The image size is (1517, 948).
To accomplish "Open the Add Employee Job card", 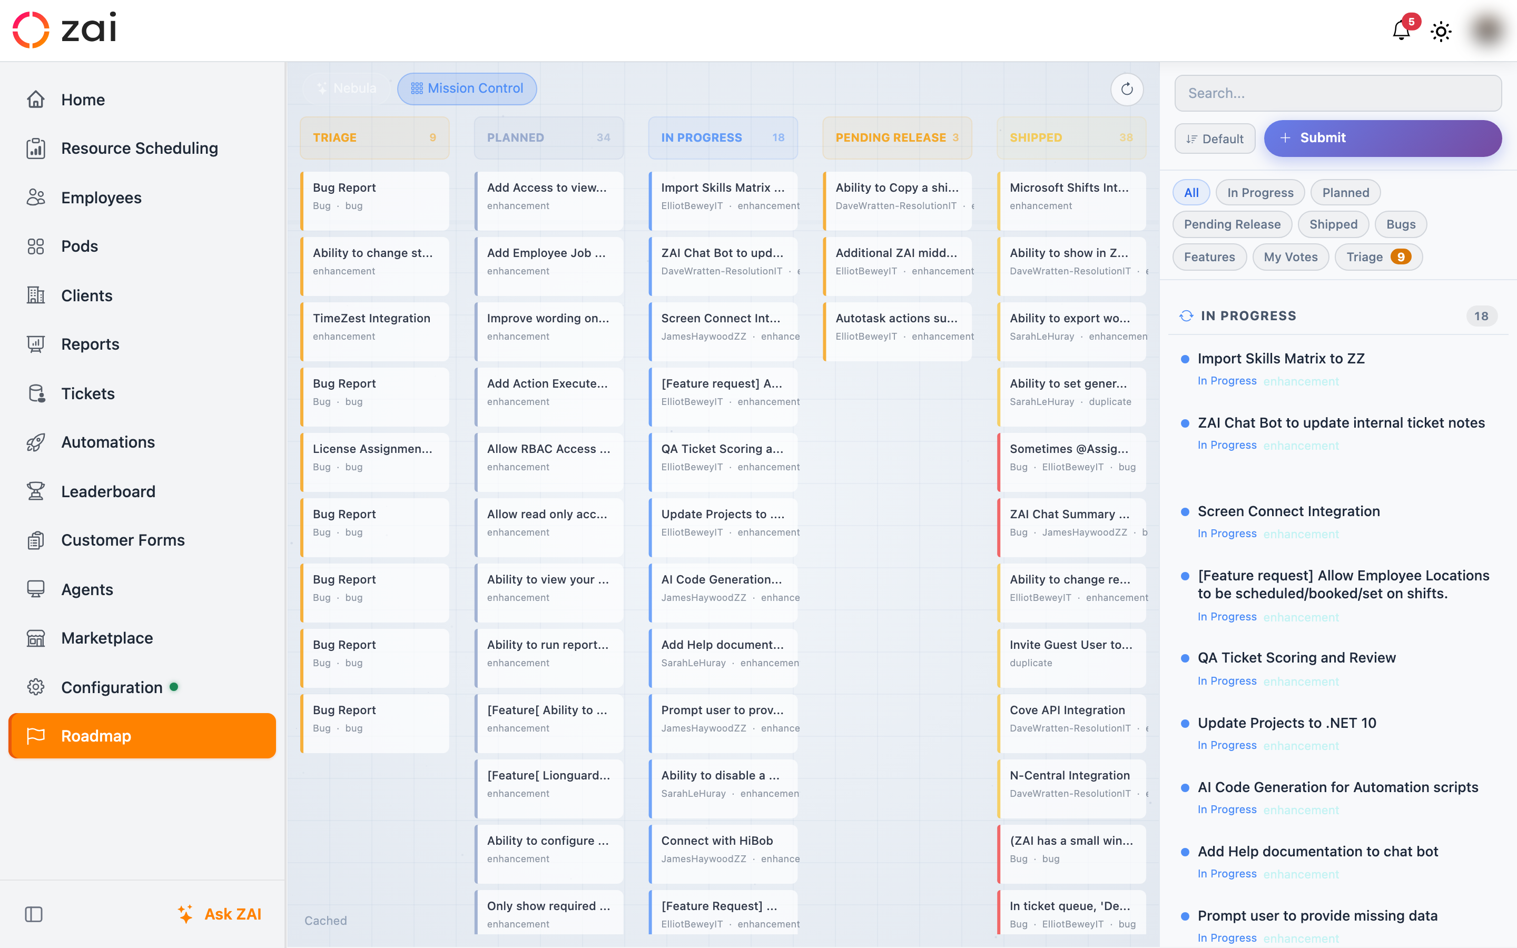I will (549, 266).
